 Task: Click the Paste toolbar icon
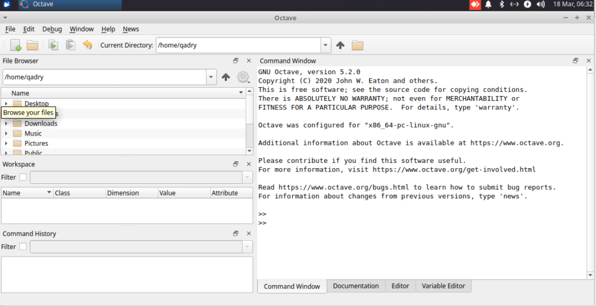click(x=70, y=45)
